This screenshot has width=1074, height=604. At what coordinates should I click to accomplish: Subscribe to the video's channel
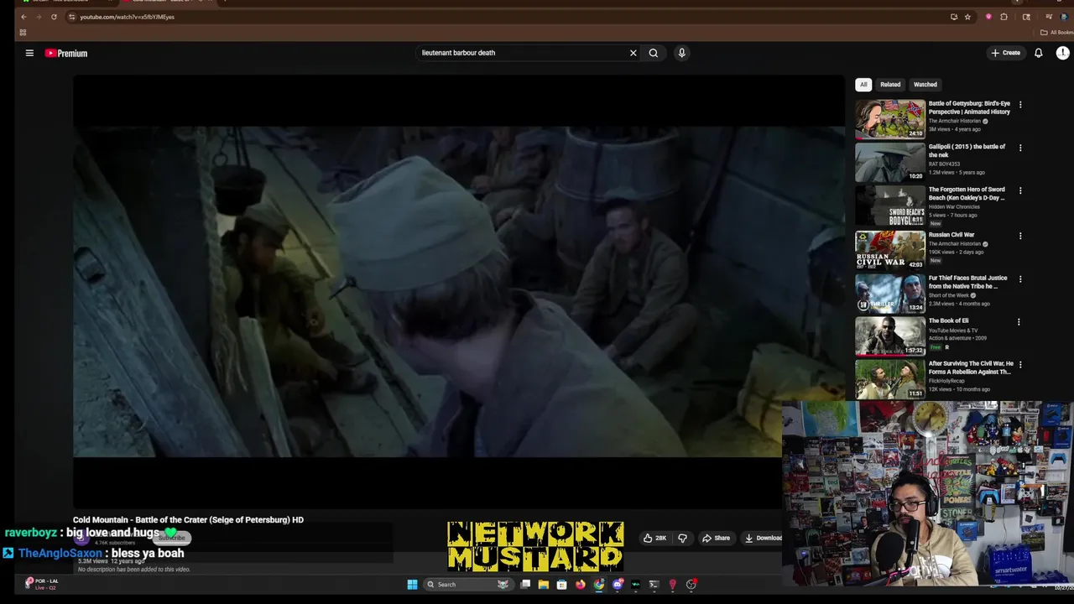pos(173,538)
